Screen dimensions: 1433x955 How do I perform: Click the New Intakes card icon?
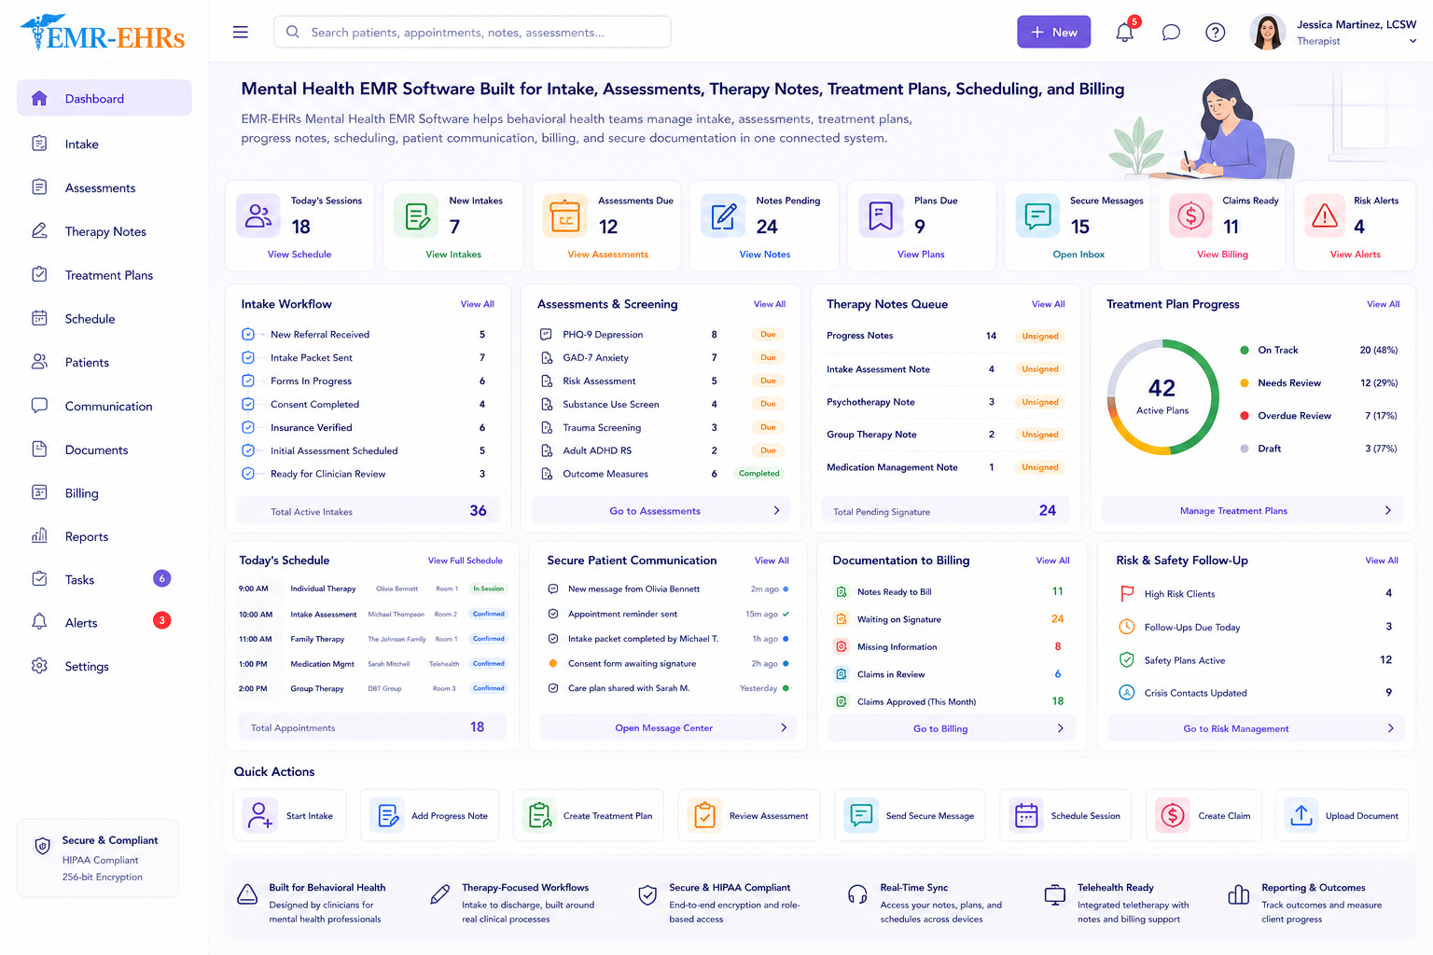tap(416, 215)
